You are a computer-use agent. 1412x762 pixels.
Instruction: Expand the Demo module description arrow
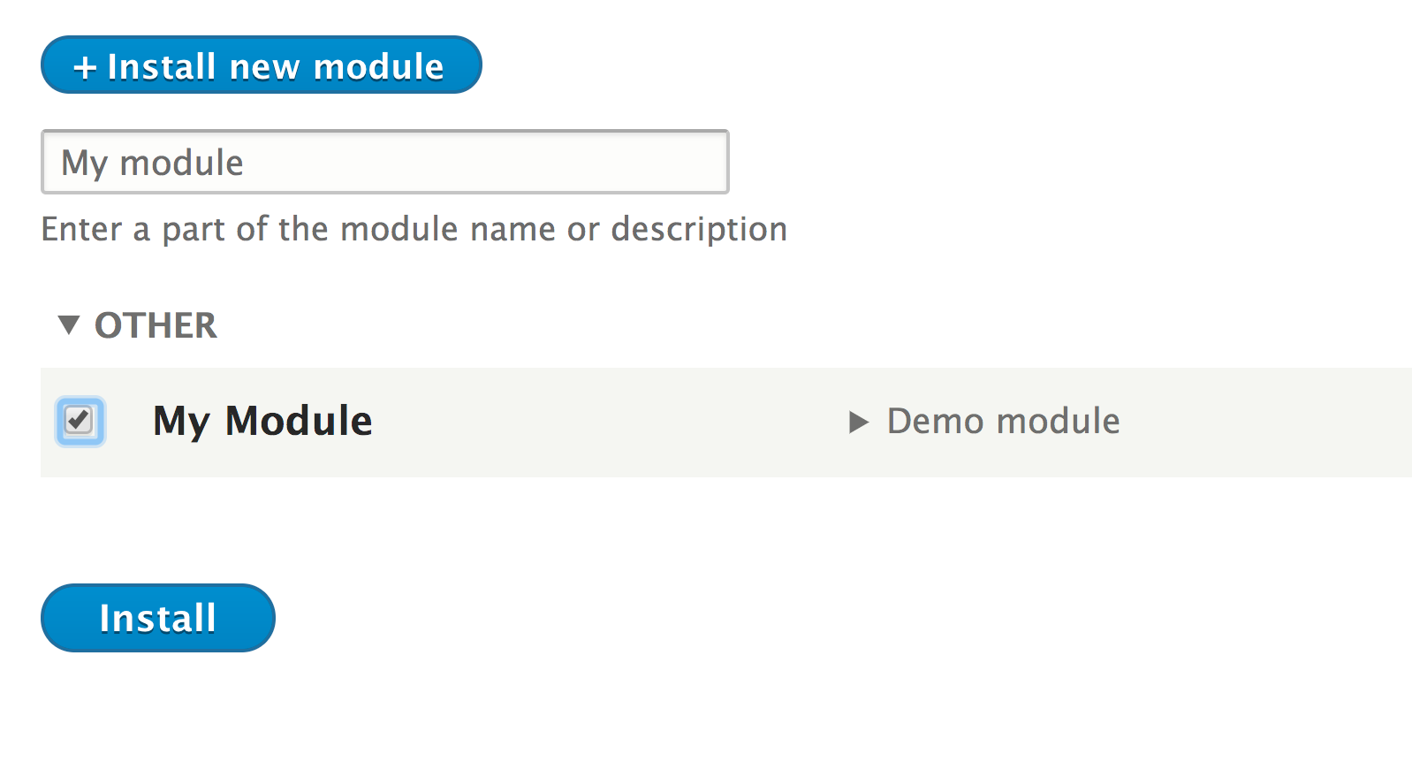pos(858,422)
